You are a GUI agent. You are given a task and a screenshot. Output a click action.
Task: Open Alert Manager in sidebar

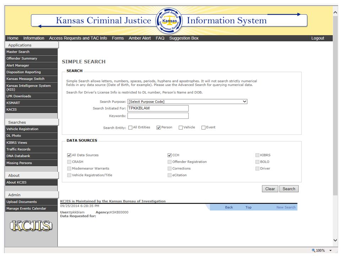click(31, 65)
